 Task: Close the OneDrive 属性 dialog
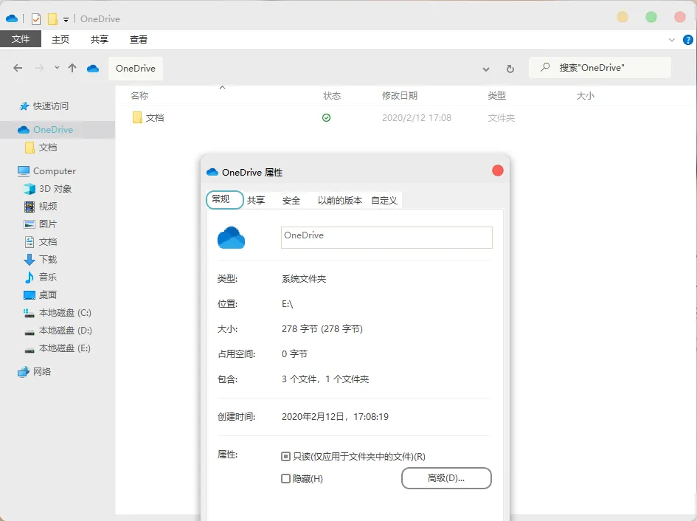pyautogui.click(x=498, y=171)
